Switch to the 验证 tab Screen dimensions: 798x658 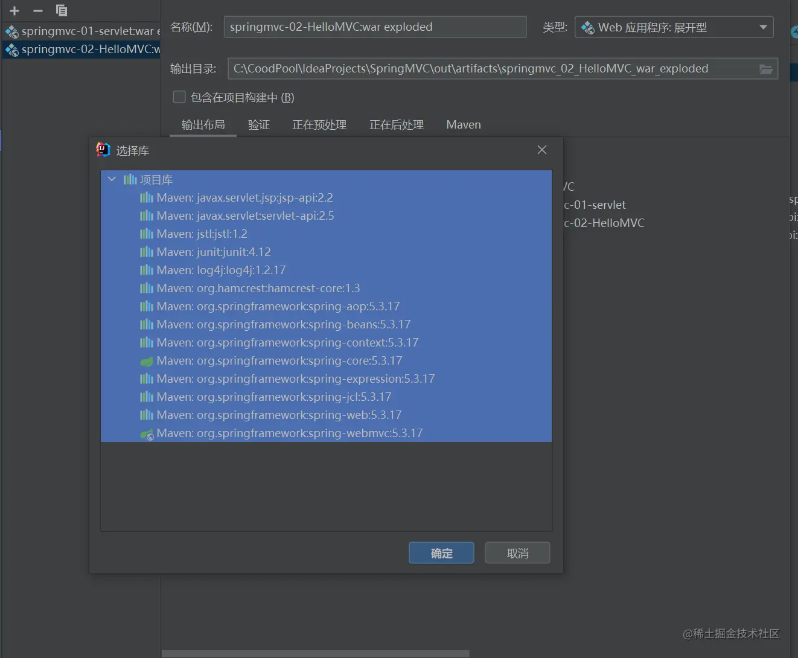tap(259, 124)
